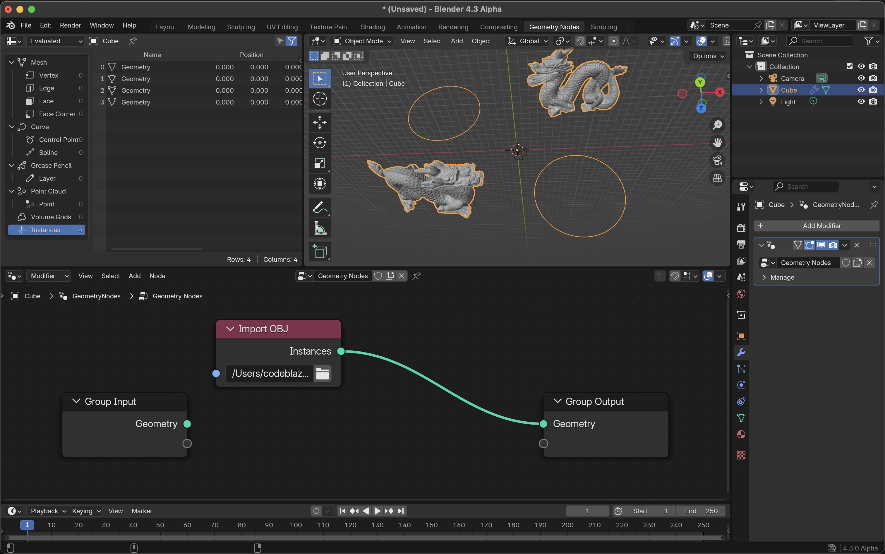Image resolution: width=885 pixels, height=554 pixels.
Task: Switch perspective/orthographic grid icon
Action: click(717, 178)
